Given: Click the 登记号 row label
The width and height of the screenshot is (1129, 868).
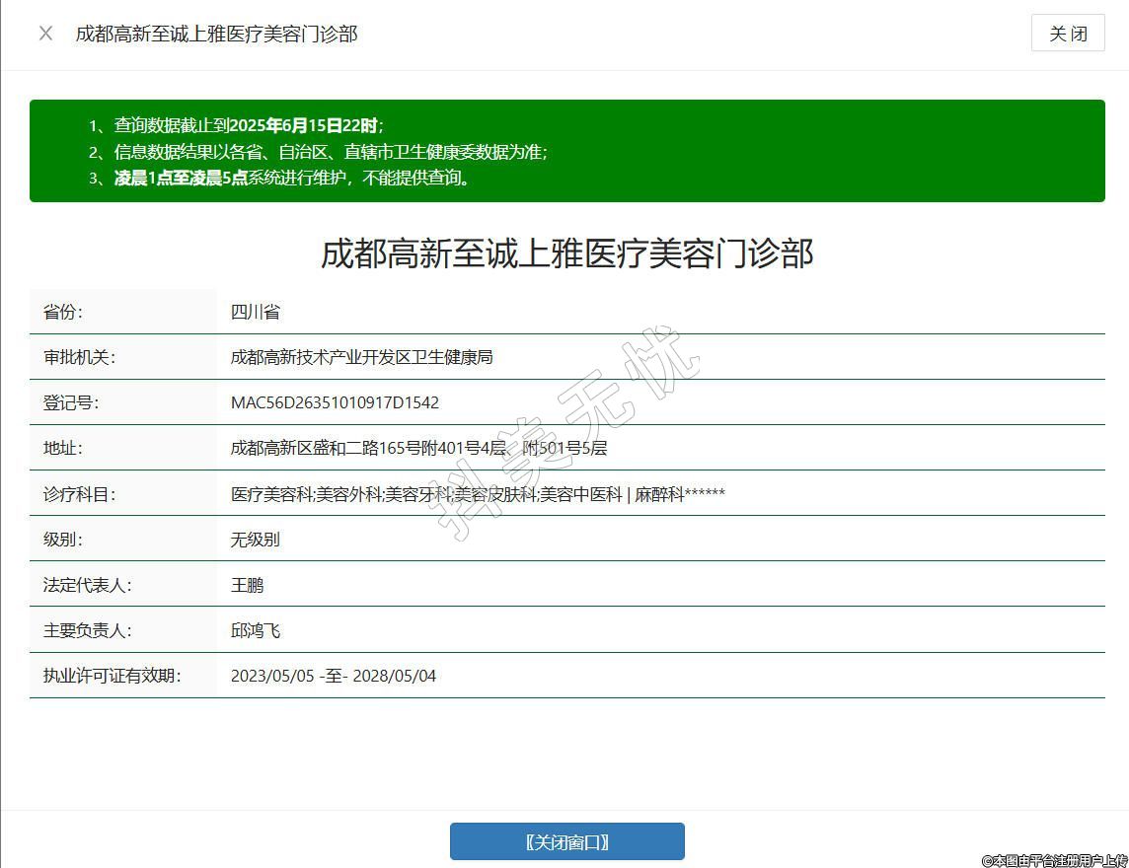Looking at the screenshot, I should click(x=71, y=402).
